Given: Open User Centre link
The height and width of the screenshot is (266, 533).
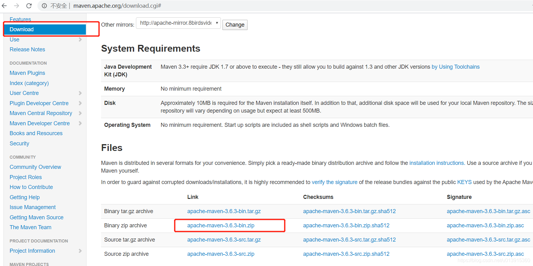Looking at the screenshot, I should click(x=24, y=93).
